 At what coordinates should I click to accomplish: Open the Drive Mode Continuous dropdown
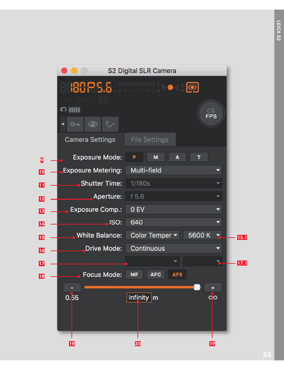[x=173, y=248]
